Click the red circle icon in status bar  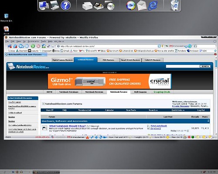pyautogui.click(x=189, y=137)
